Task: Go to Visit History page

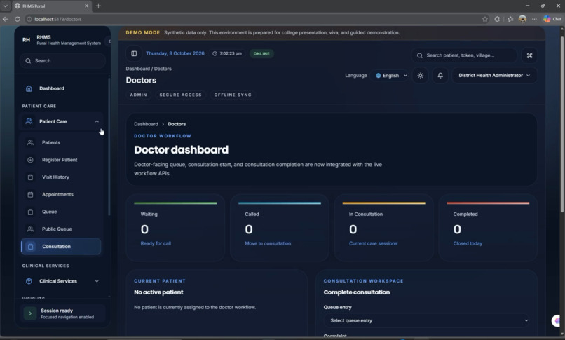Action: click(x=61, y=177)
